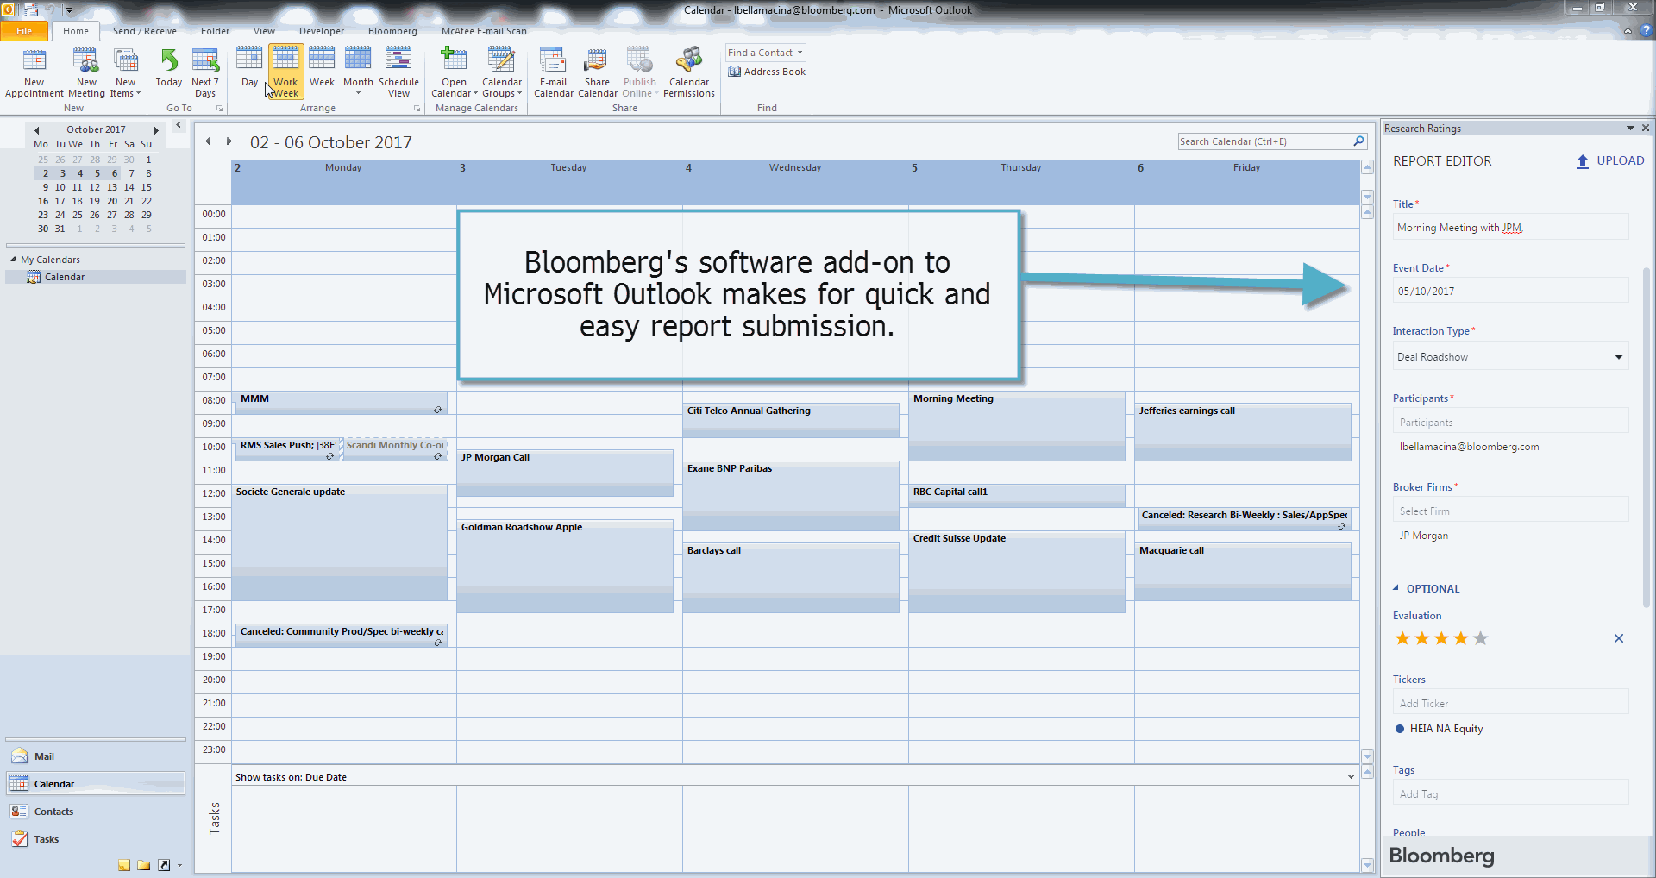The image size is (1656, 878).
Task: Open the Research Ratings pane options arrow
Action: pyautogui.click(x=1630, y=128)
